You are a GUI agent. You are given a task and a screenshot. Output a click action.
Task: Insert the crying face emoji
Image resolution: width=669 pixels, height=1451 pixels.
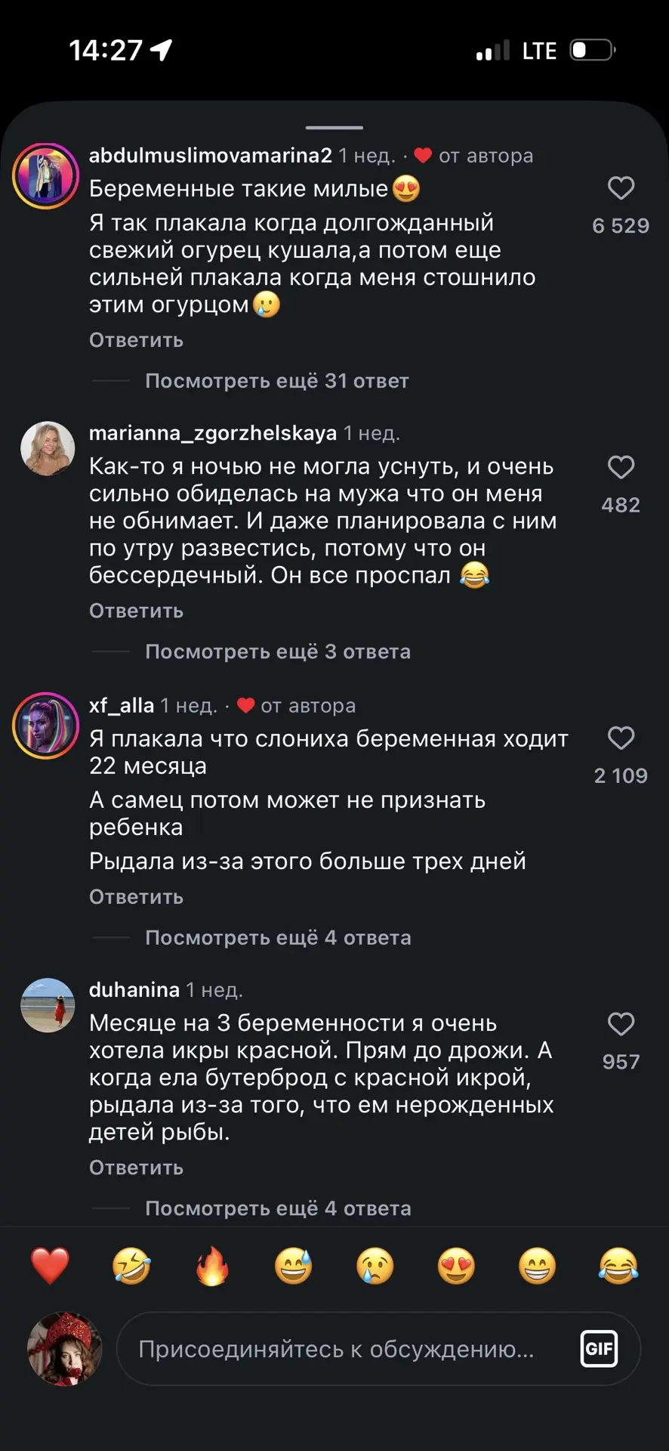coord(375,1266)
